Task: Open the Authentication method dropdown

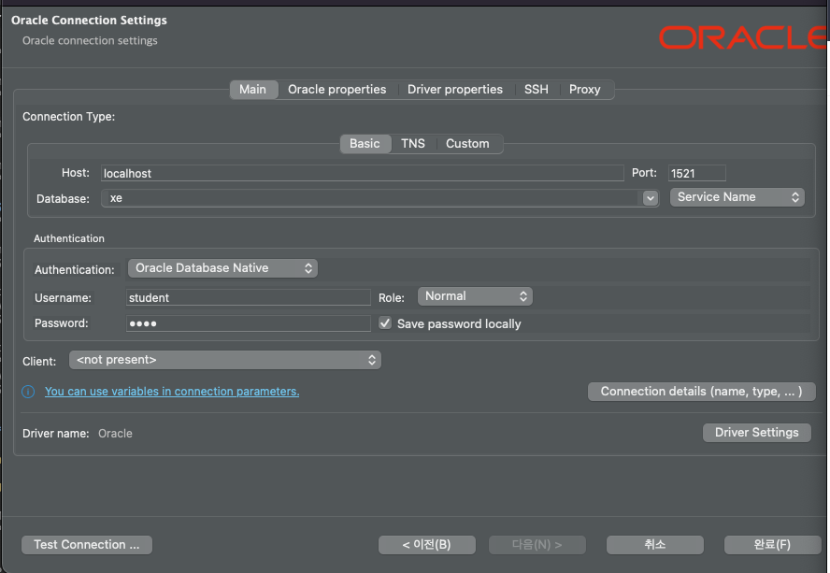Action: (x=222, y=268)
